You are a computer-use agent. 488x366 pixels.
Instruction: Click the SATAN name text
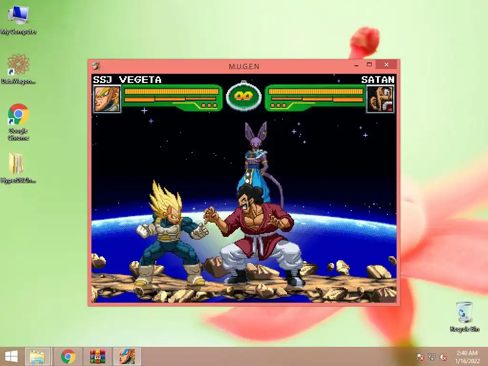click(x=378, y=80)
